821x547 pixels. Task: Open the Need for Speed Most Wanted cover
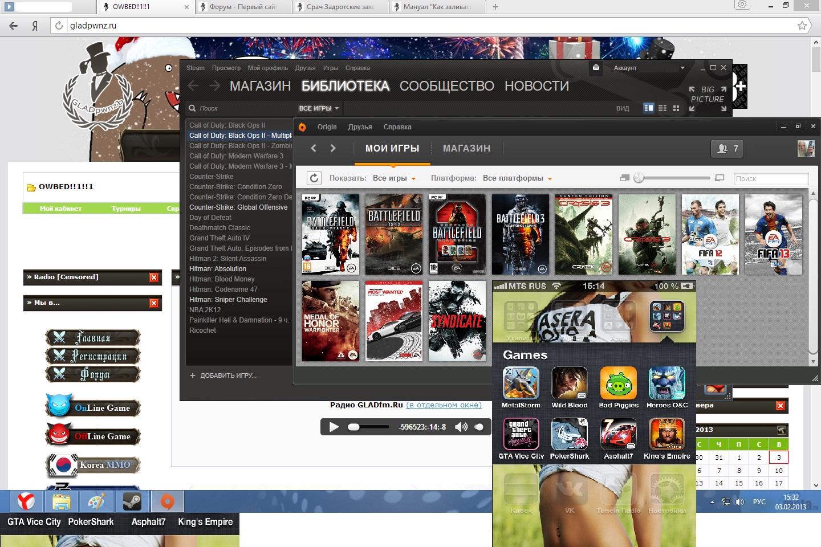pos(394,321)
